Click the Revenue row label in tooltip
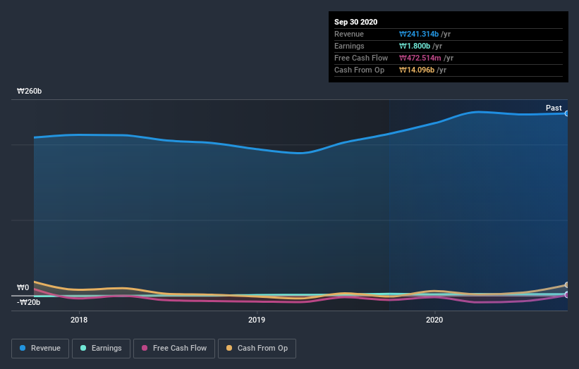Image resolution: width=579 pixels, height=369 pixels. pyautogui.click(x=349, y=34)
